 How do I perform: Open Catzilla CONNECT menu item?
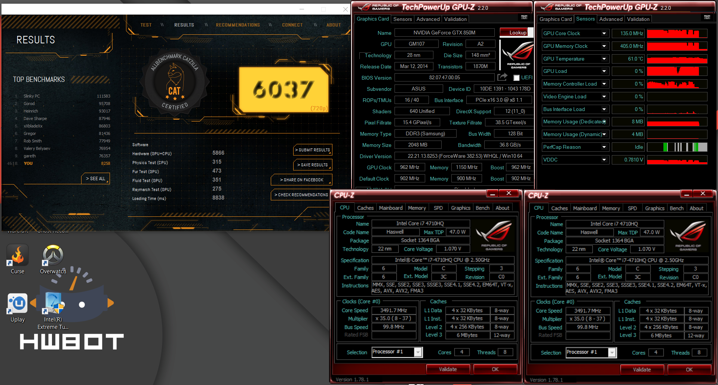pyautogui.click(x=292, y=25)
